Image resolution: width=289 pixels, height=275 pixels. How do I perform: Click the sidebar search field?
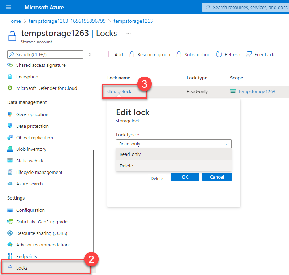click(x=45, y=54)
